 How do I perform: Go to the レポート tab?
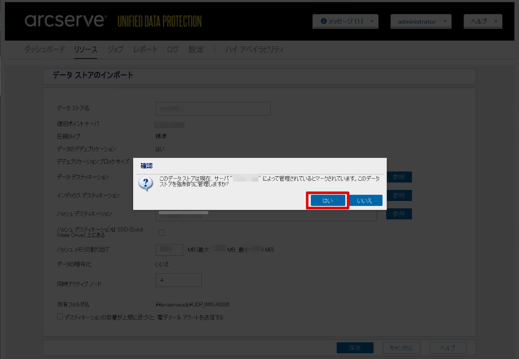(145, 50)
